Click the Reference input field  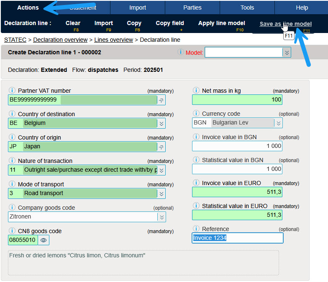pos(237,238)
